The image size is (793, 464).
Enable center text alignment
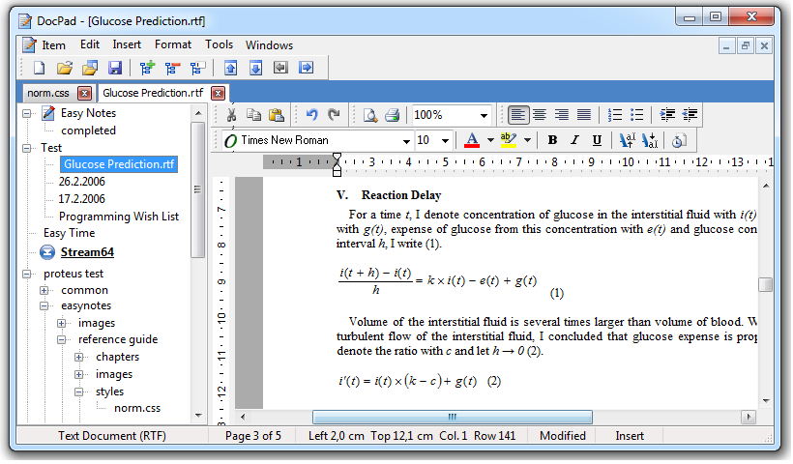coord(541,115)
